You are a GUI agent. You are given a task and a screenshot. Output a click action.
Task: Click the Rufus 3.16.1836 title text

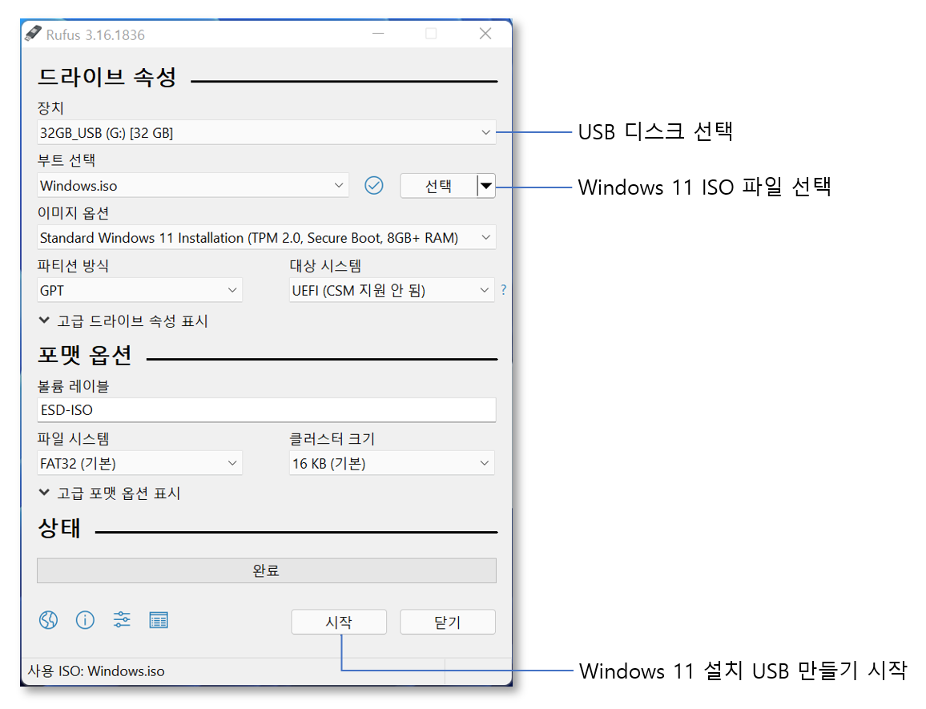(x=95, y=35)
